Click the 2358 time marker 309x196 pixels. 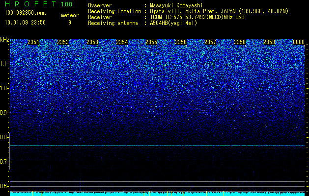click(x=240, y=42)
